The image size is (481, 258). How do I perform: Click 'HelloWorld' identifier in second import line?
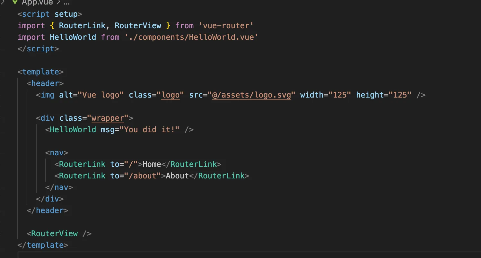(73, 37)
